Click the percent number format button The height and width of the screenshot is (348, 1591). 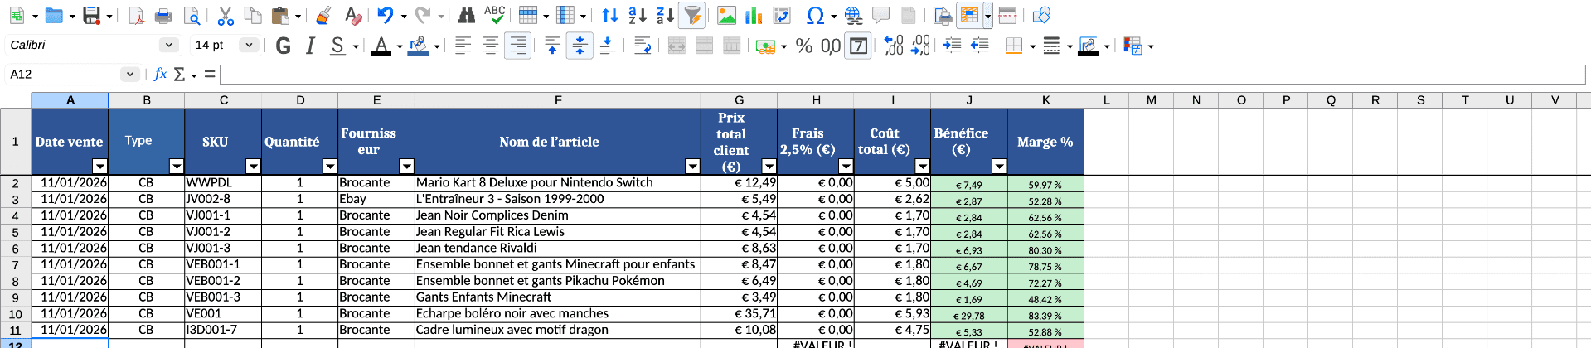click(803, 46)
